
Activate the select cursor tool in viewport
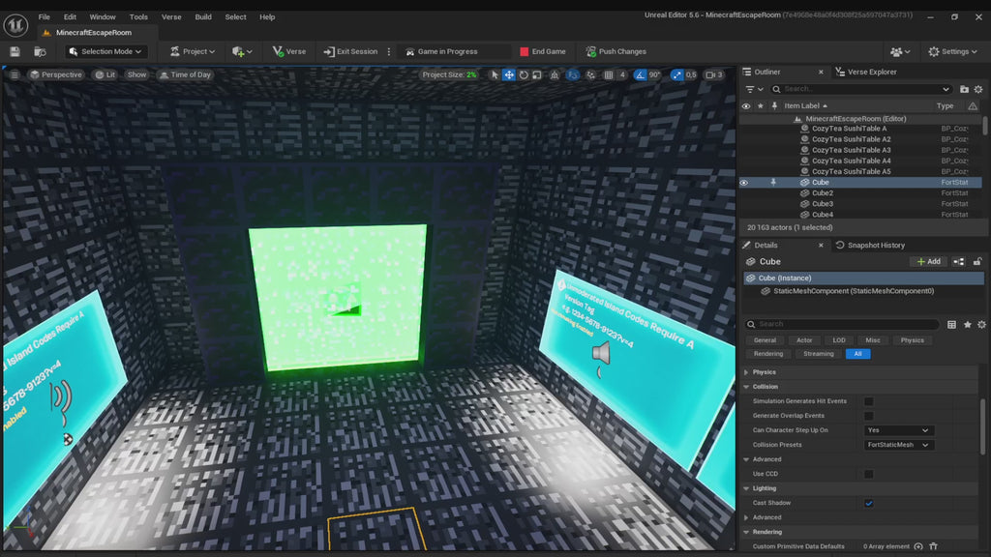point(495,74)
